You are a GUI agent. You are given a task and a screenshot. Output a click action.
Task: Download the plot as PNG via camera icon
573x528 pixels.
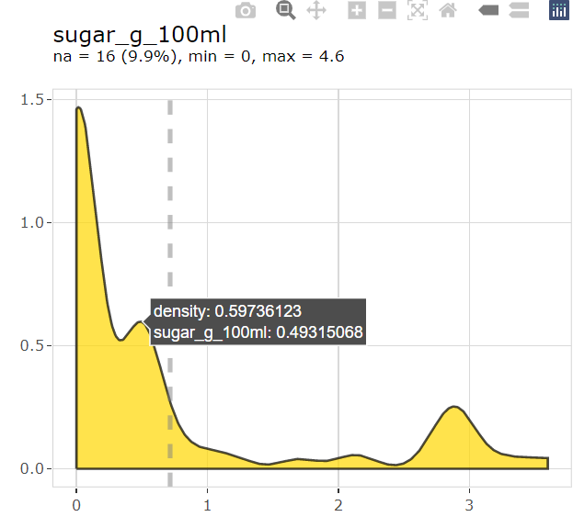coord(245,11)
